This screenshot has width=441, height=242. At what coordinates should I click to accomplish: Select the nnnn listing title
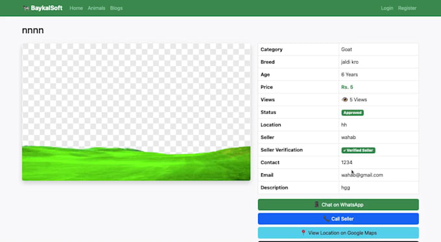pos(33,30)
